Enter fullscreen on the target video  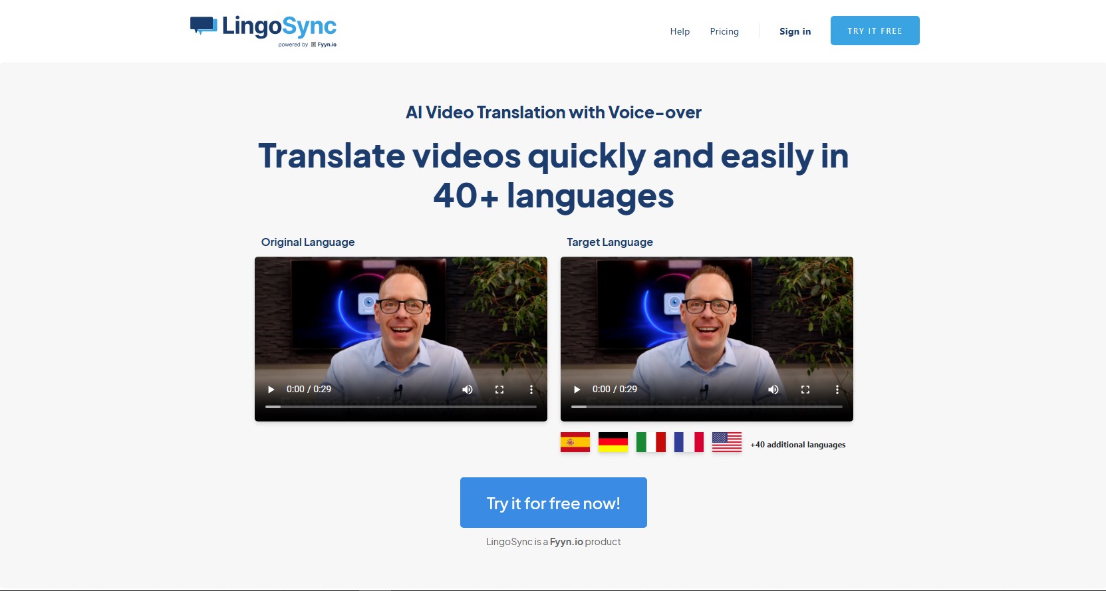[805, 390]
